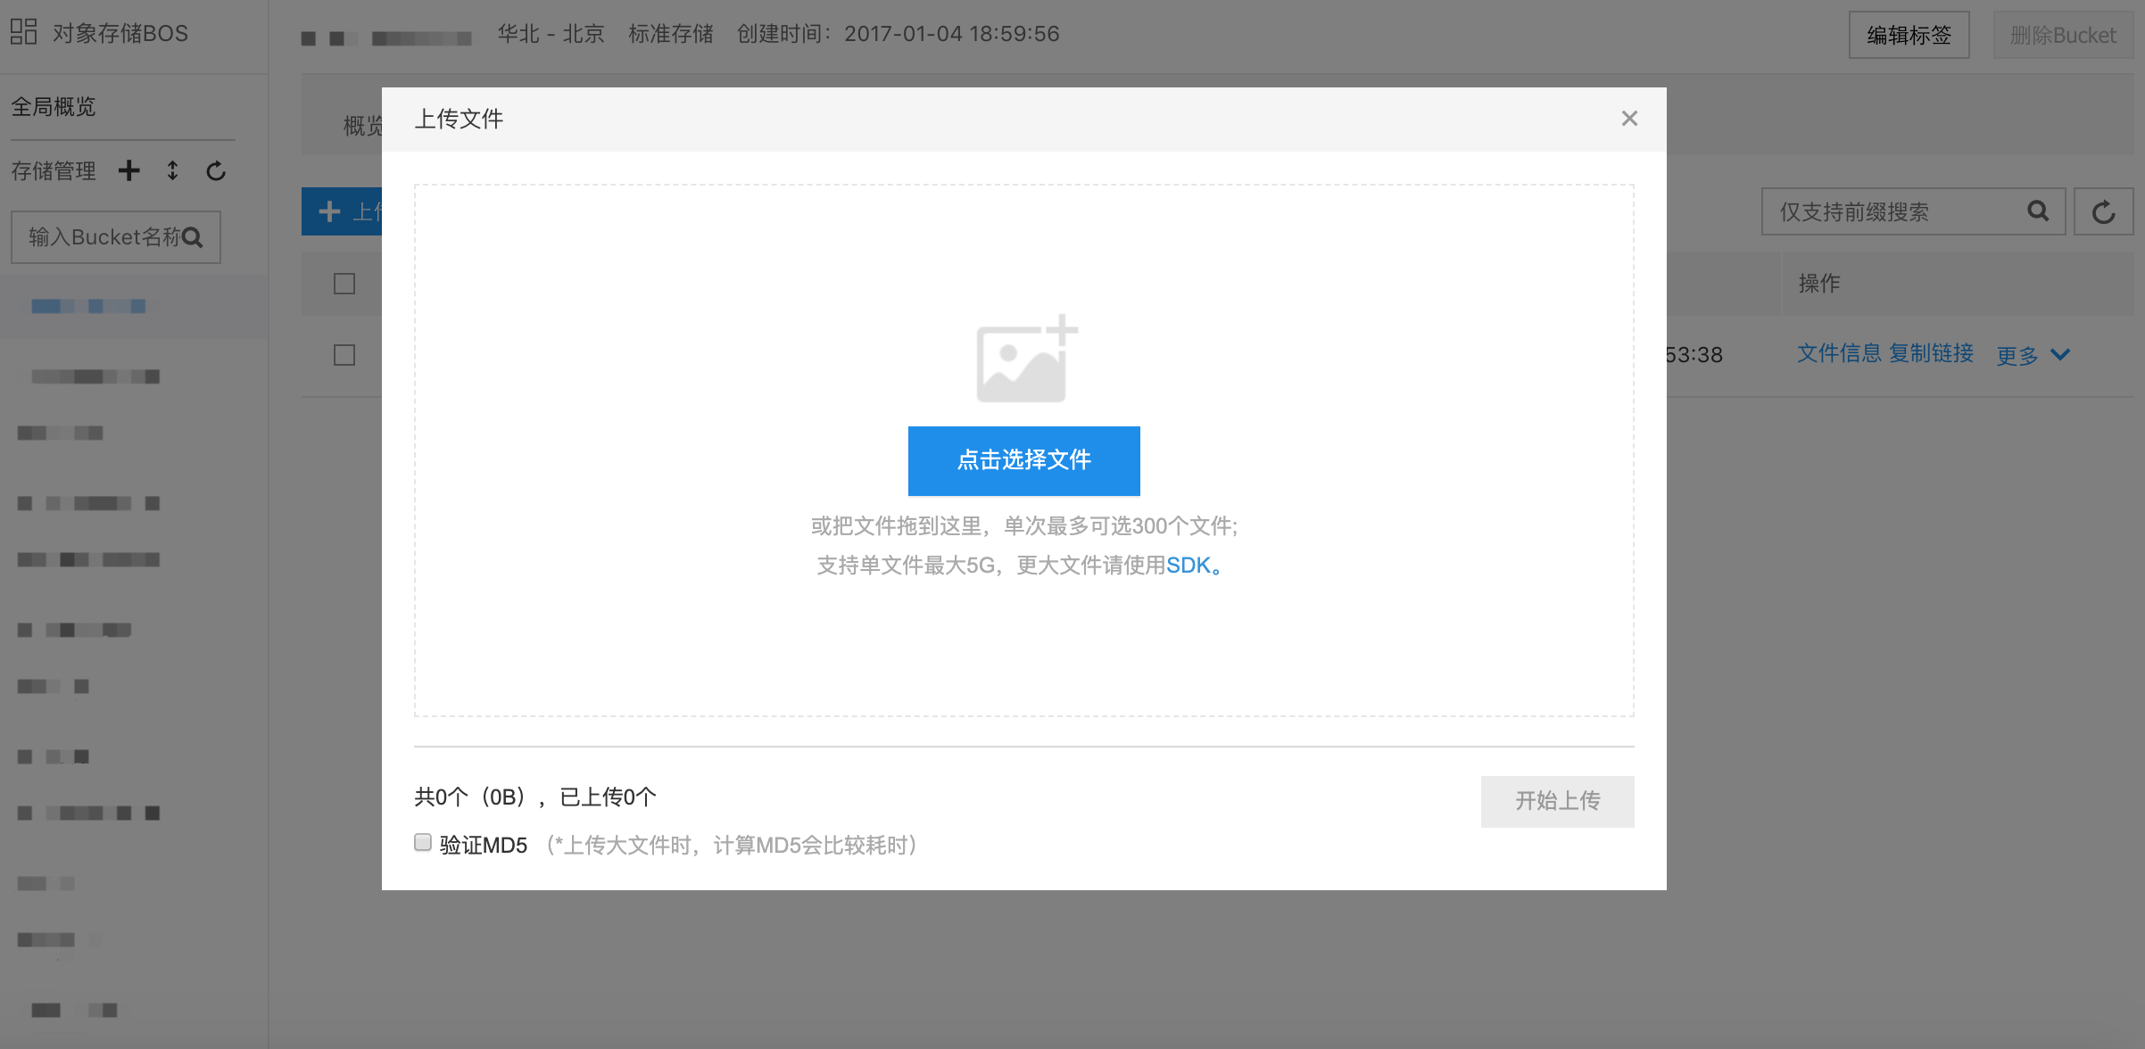Enable the 验证MD5 checkbox
Screen dimensions: 2145x1049
click(423, 843)
